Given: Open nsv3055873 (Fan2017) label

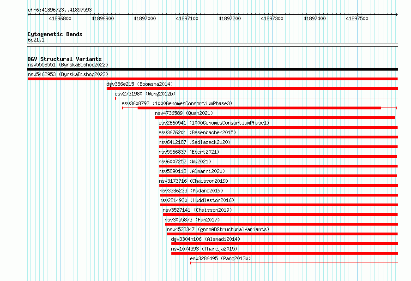Looking at the screenshot, I should [192, 220].
